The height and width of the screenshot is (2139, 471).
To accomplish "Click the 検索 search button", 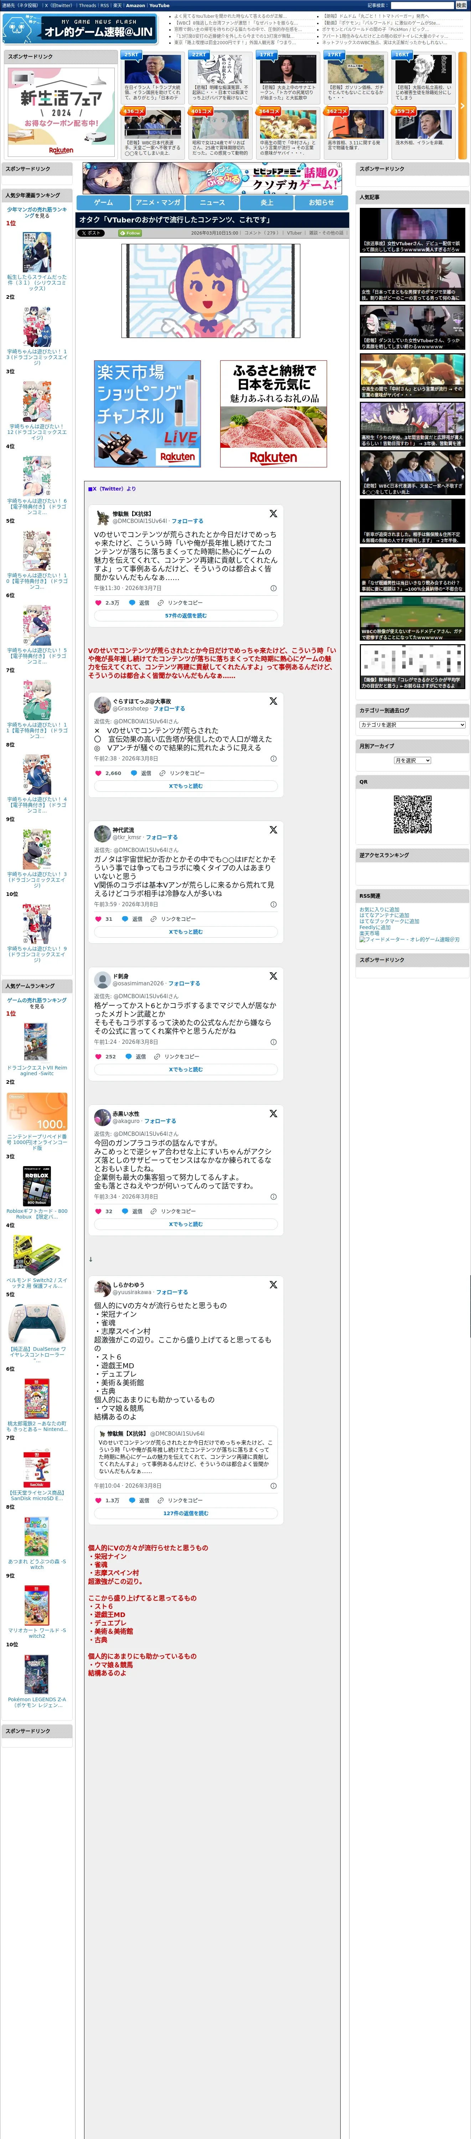I will (461, 5).
